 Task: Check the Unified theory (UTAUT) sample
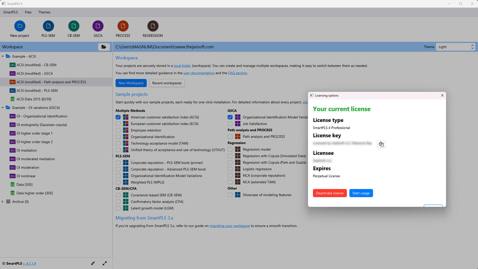coord(118,150)
